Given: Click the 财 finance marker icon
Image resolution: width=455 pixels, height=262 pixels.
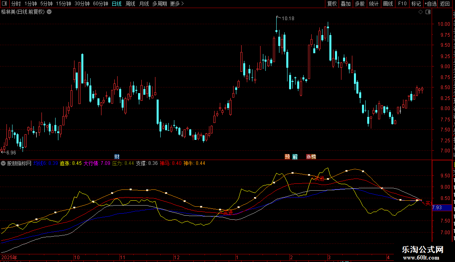Looking at the screenshot, I should [x=117, y=156].
